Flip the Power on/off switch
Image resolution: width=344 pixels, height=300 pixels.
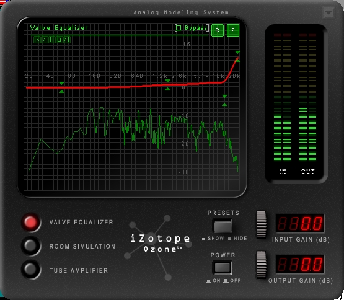click(223, 268)
